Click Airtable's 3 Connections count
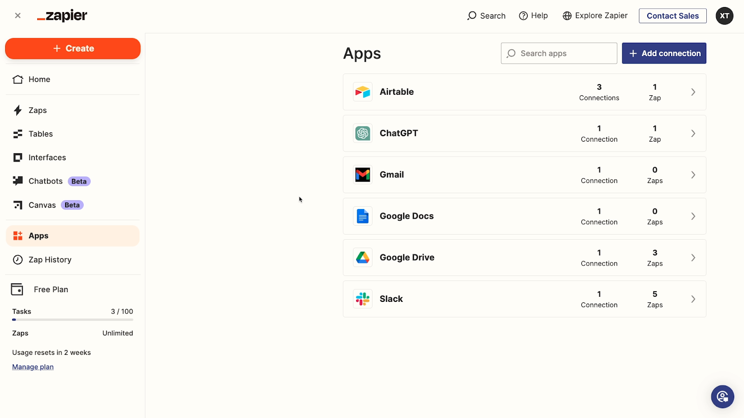 pyautogui.click(x=599, y=92)
